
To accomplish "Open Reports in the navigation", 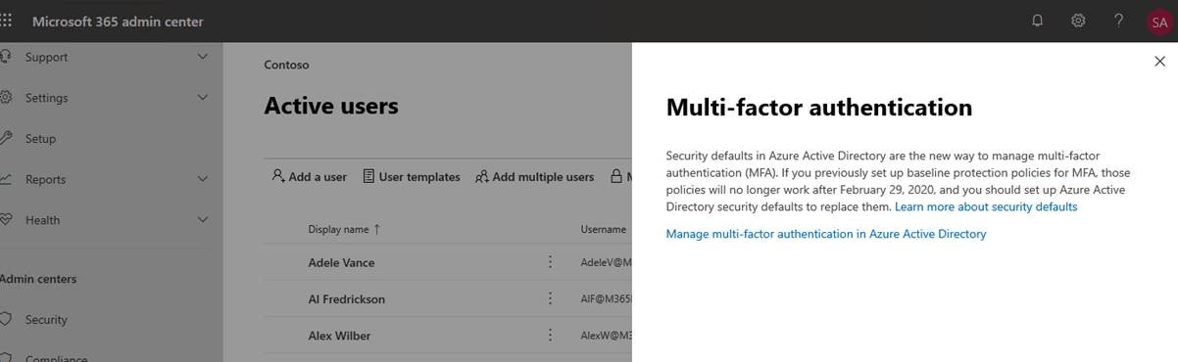I will click(x=45, y=180).
